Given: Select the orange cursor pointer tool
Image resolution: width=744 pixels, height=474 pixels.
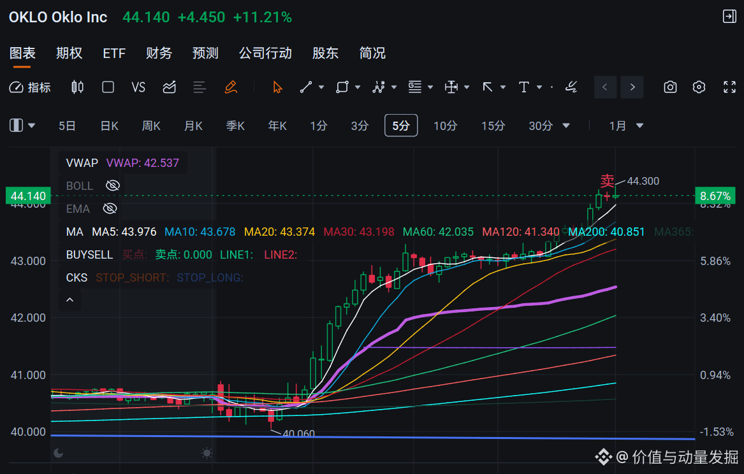Looking at the screenshot, I should pyautogui.click(x=277, y=87).
